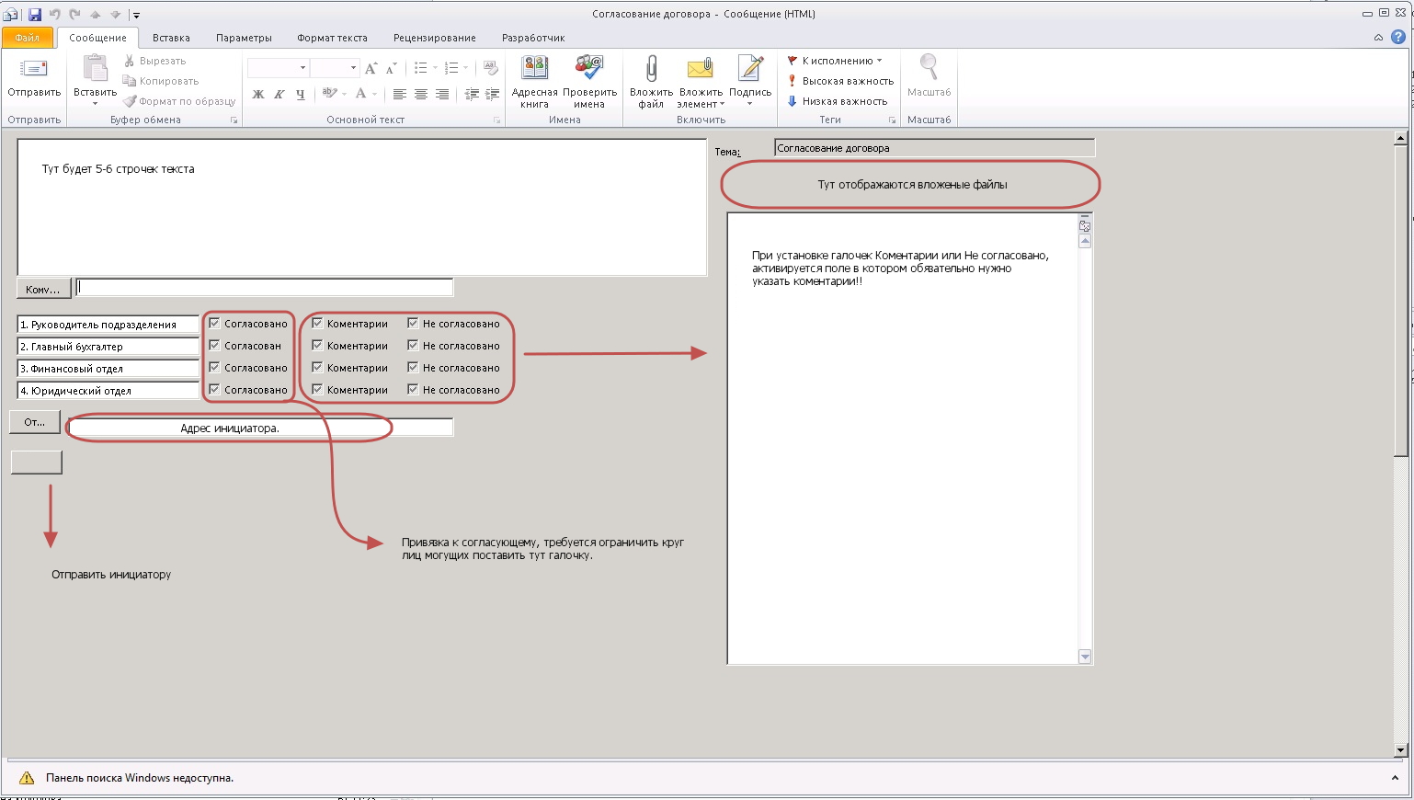The width and height of the screenshot is (1414, 800).
Task: Decrease the indent
Action: 472,94
